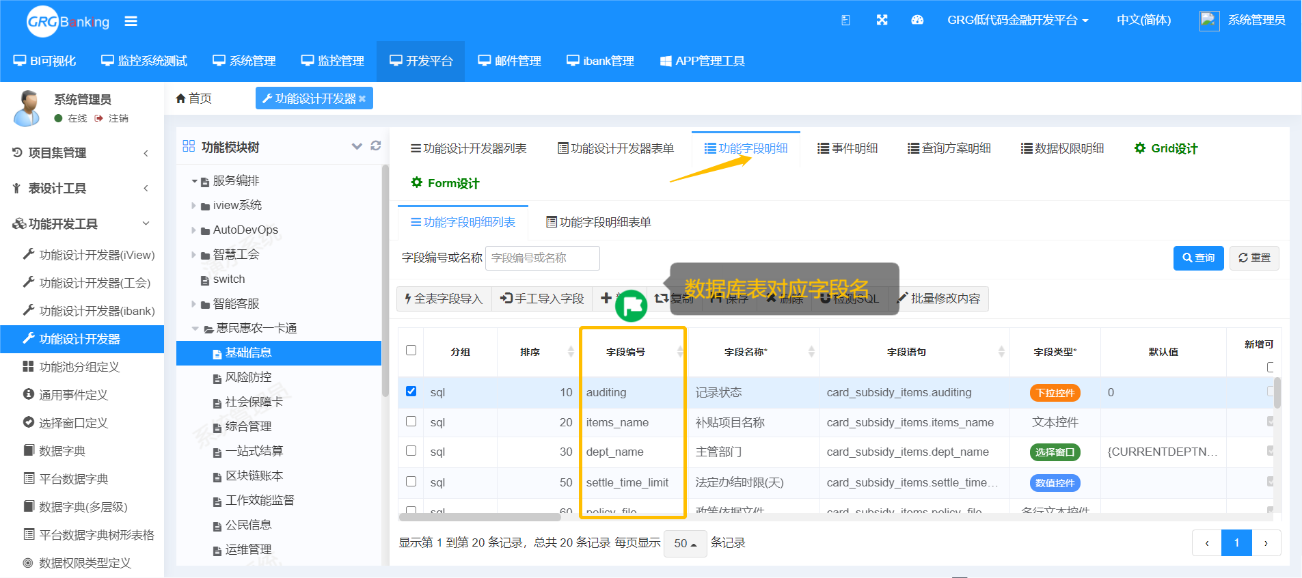Image resolution: width=1302 pixels, height=578 pixels.
Task: Click the document icon in top header
Action: click(x=845, y=20)
